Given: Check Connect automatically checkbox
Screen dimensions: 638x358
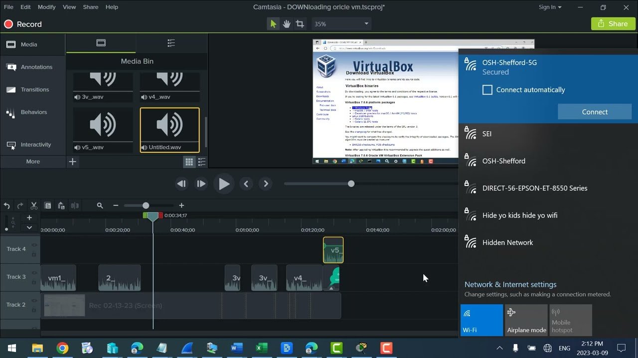Looking at the screenshot, I should tap(487, 90).
